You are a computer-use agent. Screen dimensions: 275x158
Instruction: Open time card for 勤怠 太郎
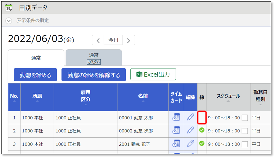point(176,118)
